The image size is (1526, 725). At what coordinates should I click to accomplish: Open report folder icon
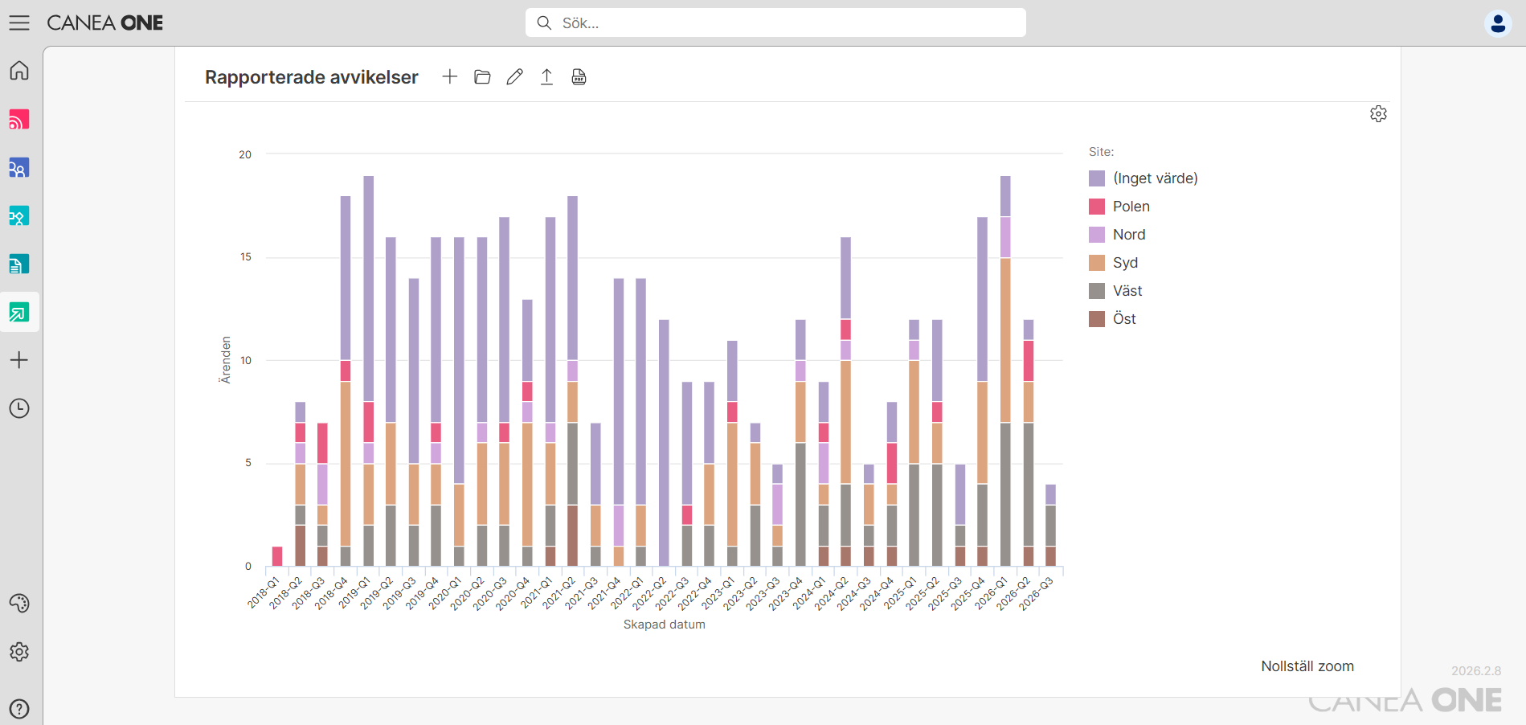pos(482,76)
